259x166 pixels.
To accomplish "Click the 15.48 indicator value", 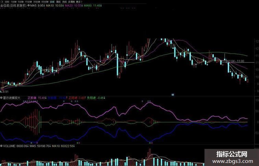I will click(41, 98).
